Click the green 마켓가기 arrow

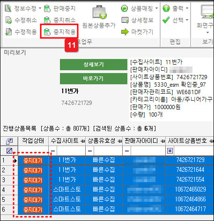pyautogui.click(x=125, y=32)
